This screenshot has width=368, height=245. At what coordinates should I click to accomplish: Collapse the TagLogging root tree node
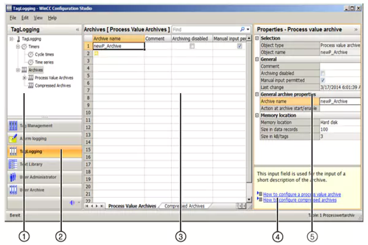(x=12, y=39)
